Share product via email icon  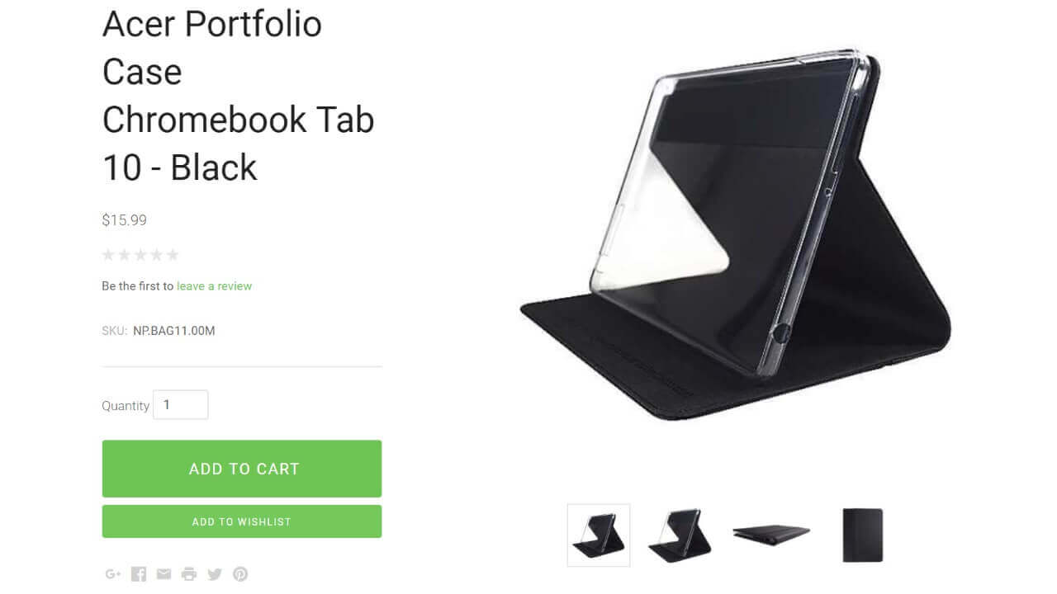[164, 574]
